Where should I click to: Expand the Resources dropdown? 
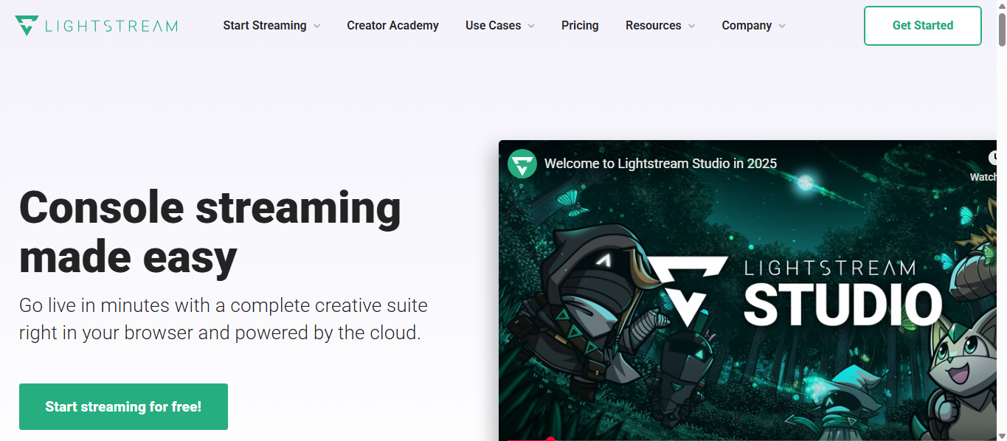(x=660, y=25)
